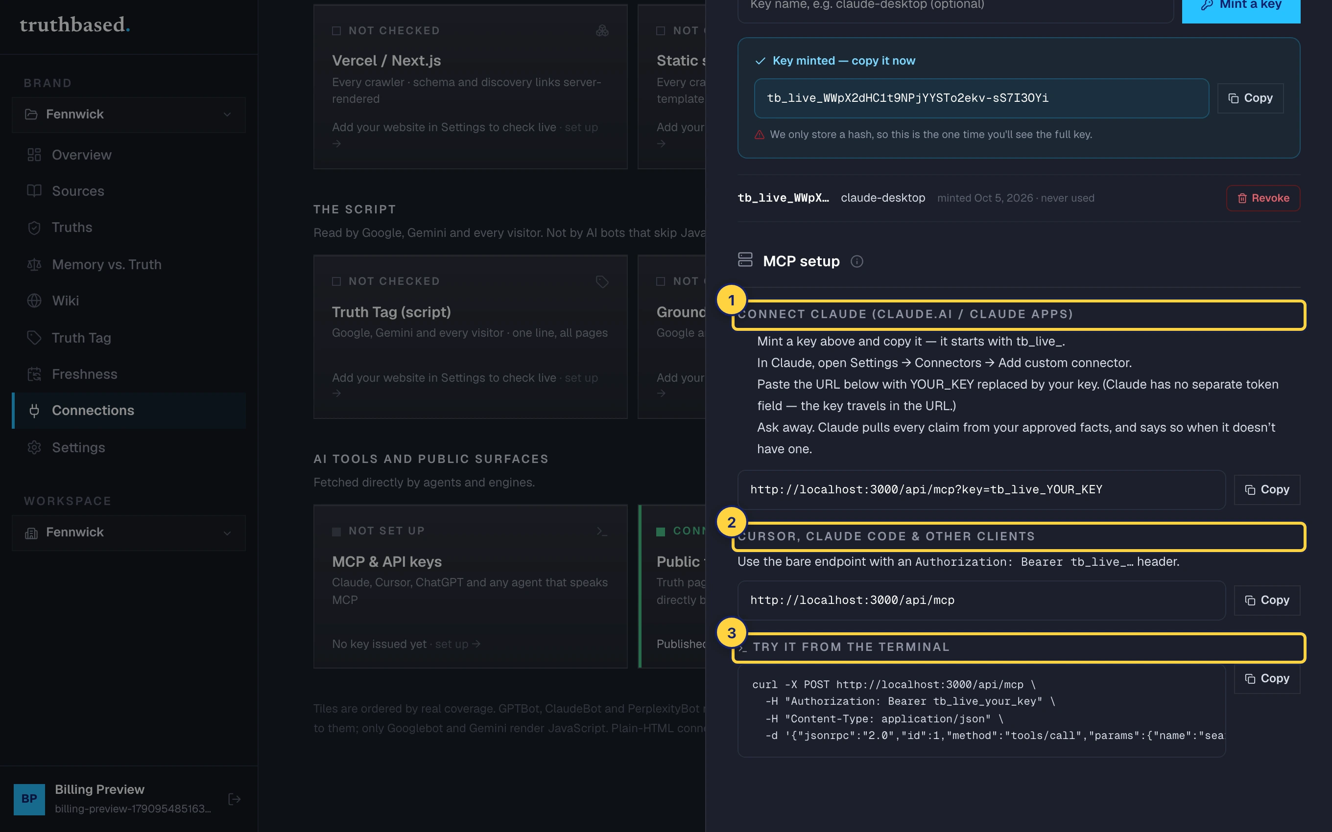Open the MCP & API keys tile

point(471,586)
